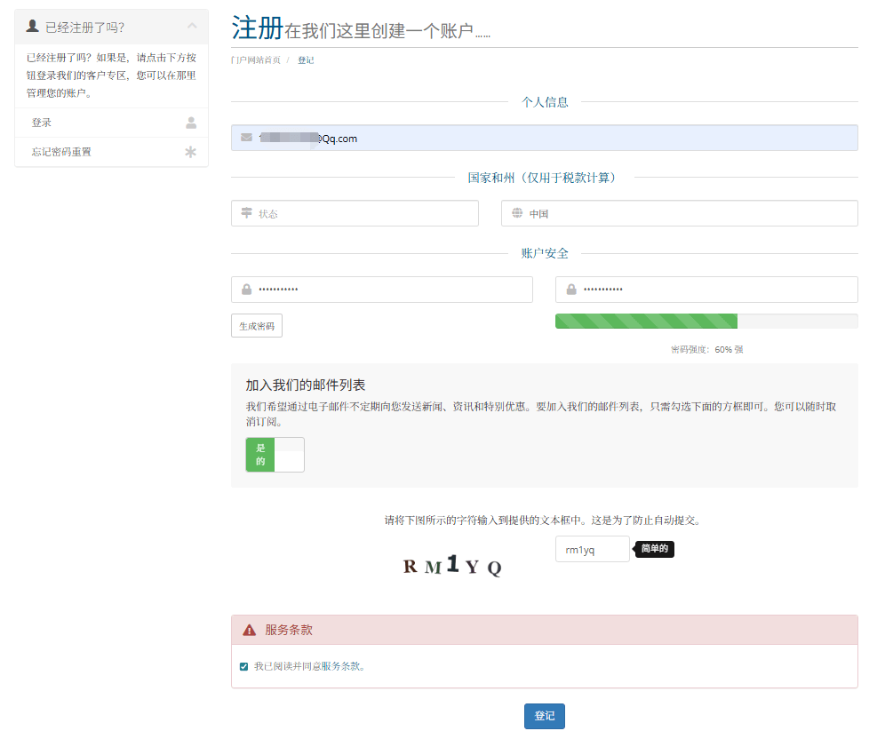Click the lock icon in first password field
Viewport: 893px width, 731px height.
coord(246,290)
